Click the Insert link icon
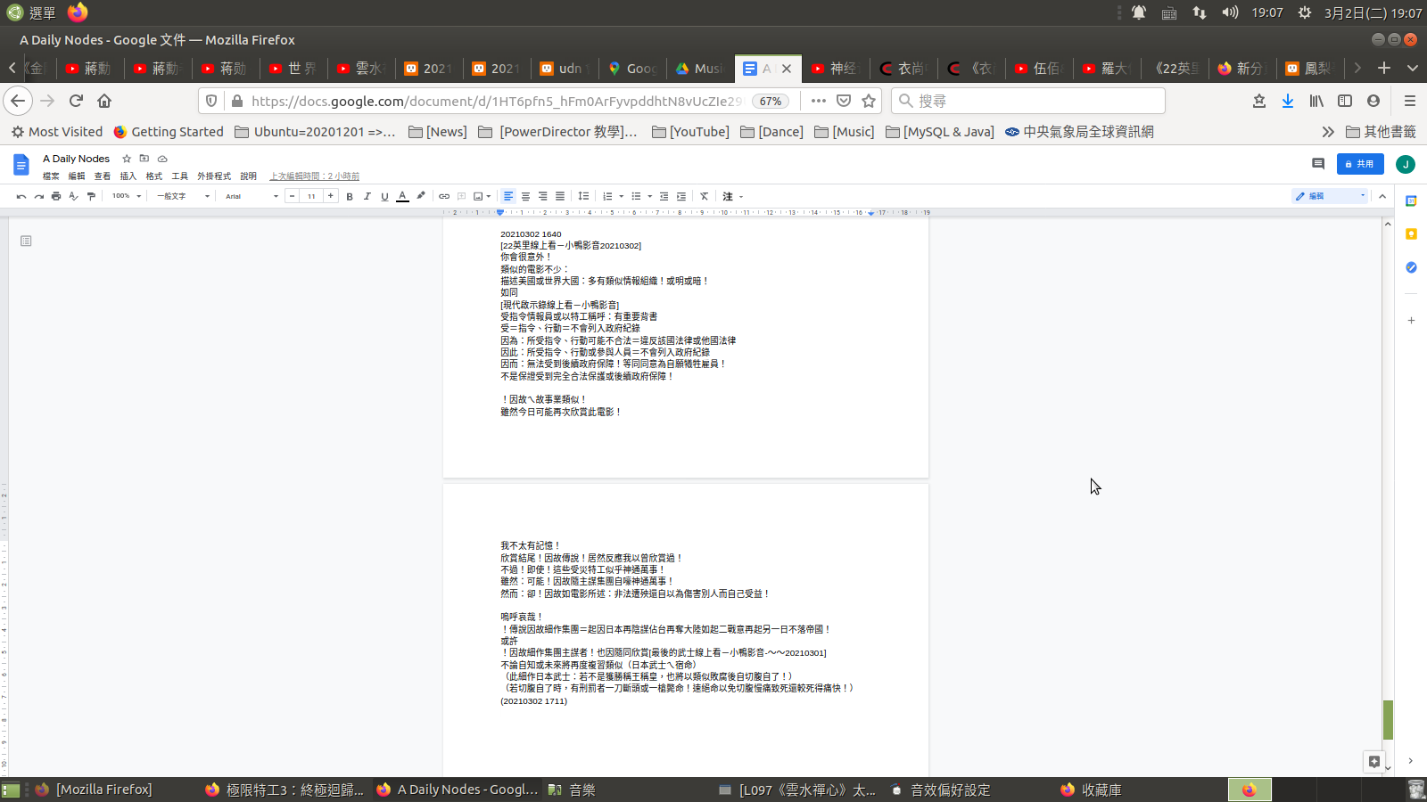The width and height of the screenshot is (1427, 802). [x=444, y=196]
